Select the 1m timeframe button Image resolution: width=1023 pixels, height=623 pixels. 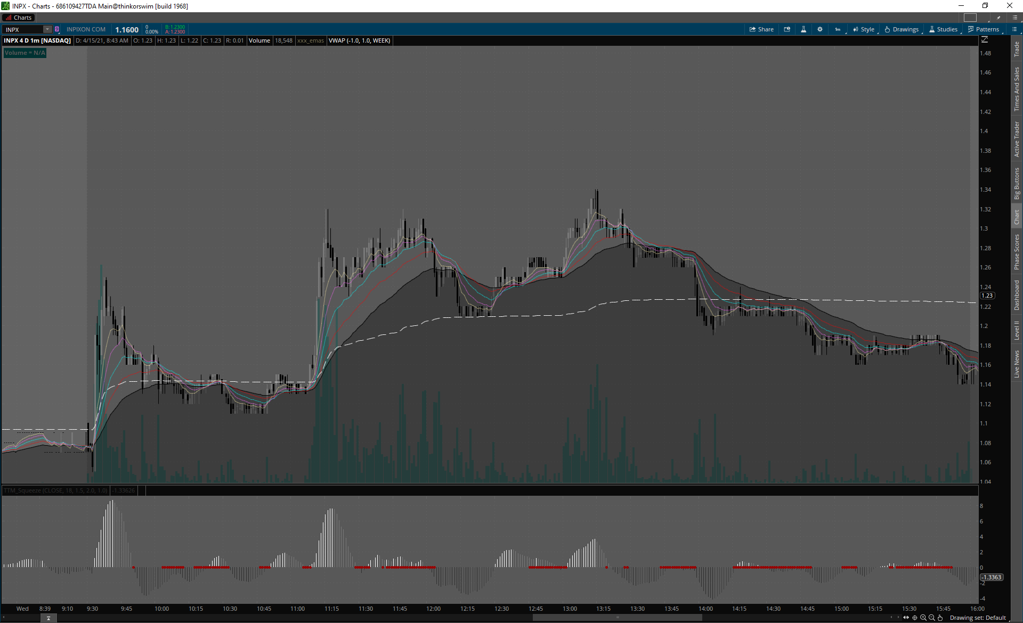[x=838, y=29]
